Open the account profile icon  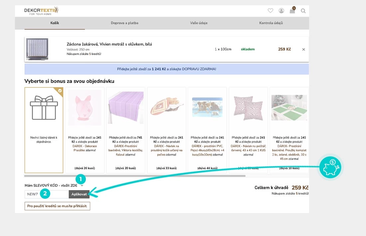click(281, 11)
